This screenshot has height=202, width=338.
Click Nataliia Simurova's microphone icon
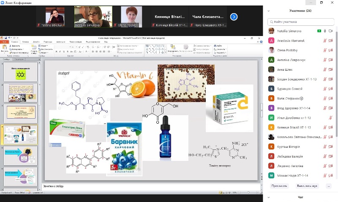(x=325, y=31)
